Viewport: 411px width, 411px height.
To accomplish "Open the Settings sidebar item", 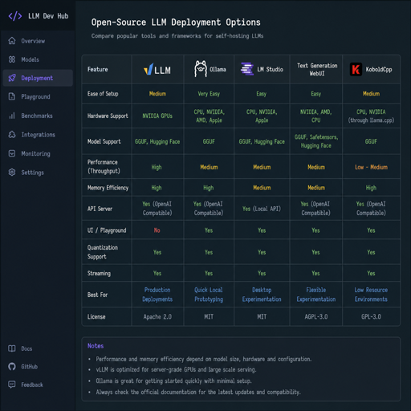I will [38, 172].
